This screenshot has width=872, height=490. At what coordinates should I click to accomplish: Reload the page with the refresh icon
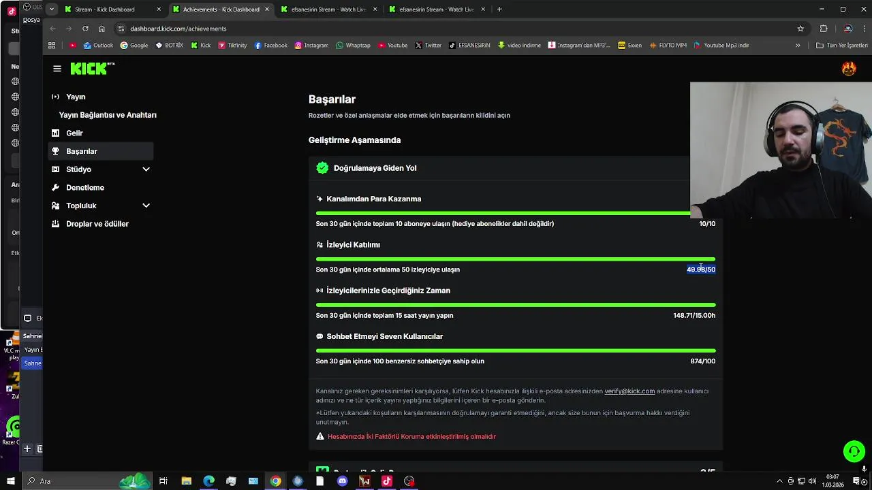click(x=85, y=29)
